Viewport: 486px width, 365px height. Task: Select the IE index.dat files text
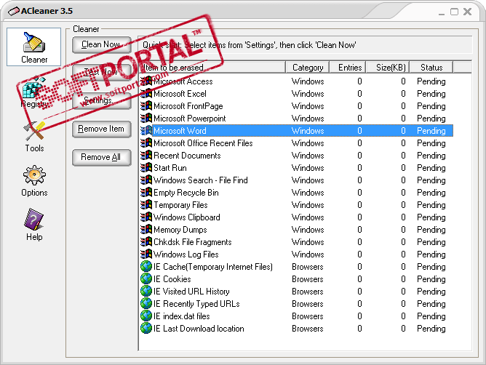point(182,316)
